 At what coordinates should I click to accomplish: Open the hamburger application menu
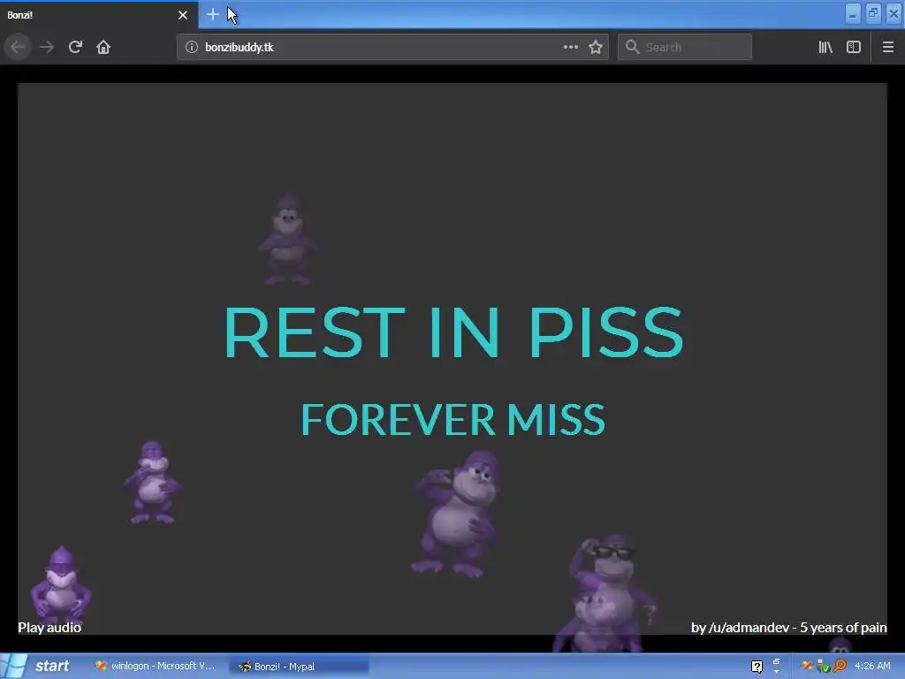[x=888, y=47]
